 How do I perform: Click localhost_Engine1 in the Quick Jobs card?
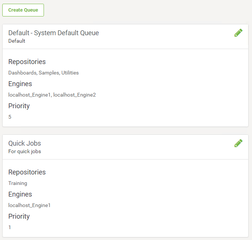coord(29,205)
